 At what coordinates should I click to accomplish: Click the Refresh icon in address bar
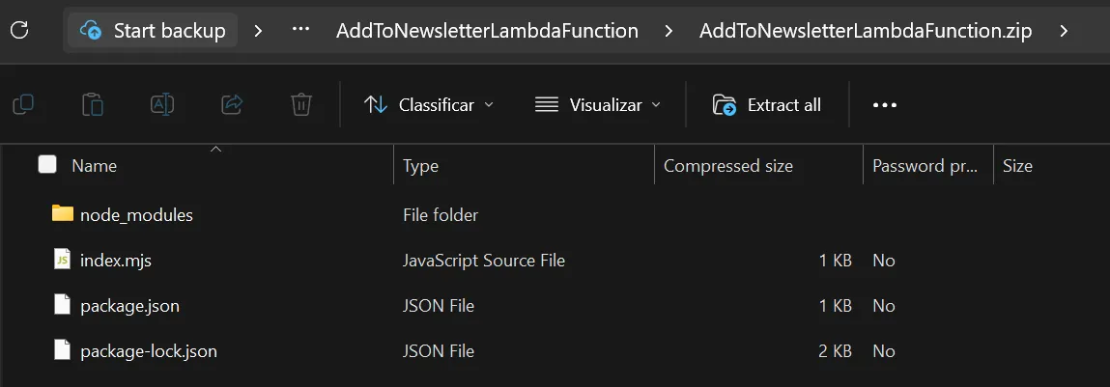(19, 30)
